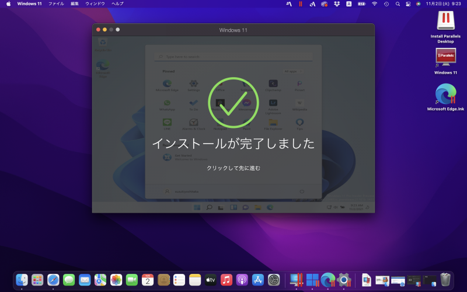Open Windows Settings gear in Dock
Viewport: 467px width, 292px height.
coord(344,280)
